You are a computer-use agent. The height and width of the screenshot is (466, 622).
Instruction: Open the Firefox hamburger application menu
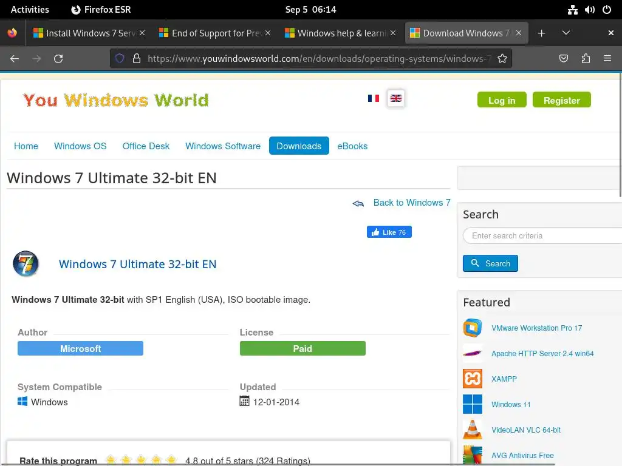607,59
